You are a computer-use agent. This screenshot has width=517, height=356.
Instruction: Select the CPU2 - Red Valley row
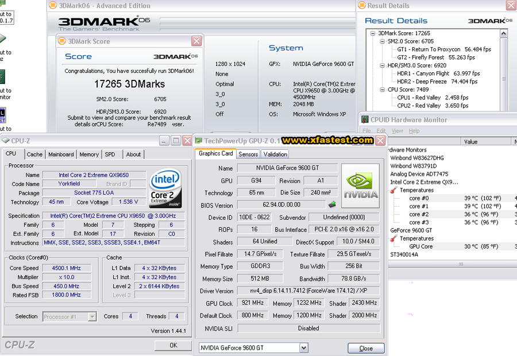click(x=433, y=106)
